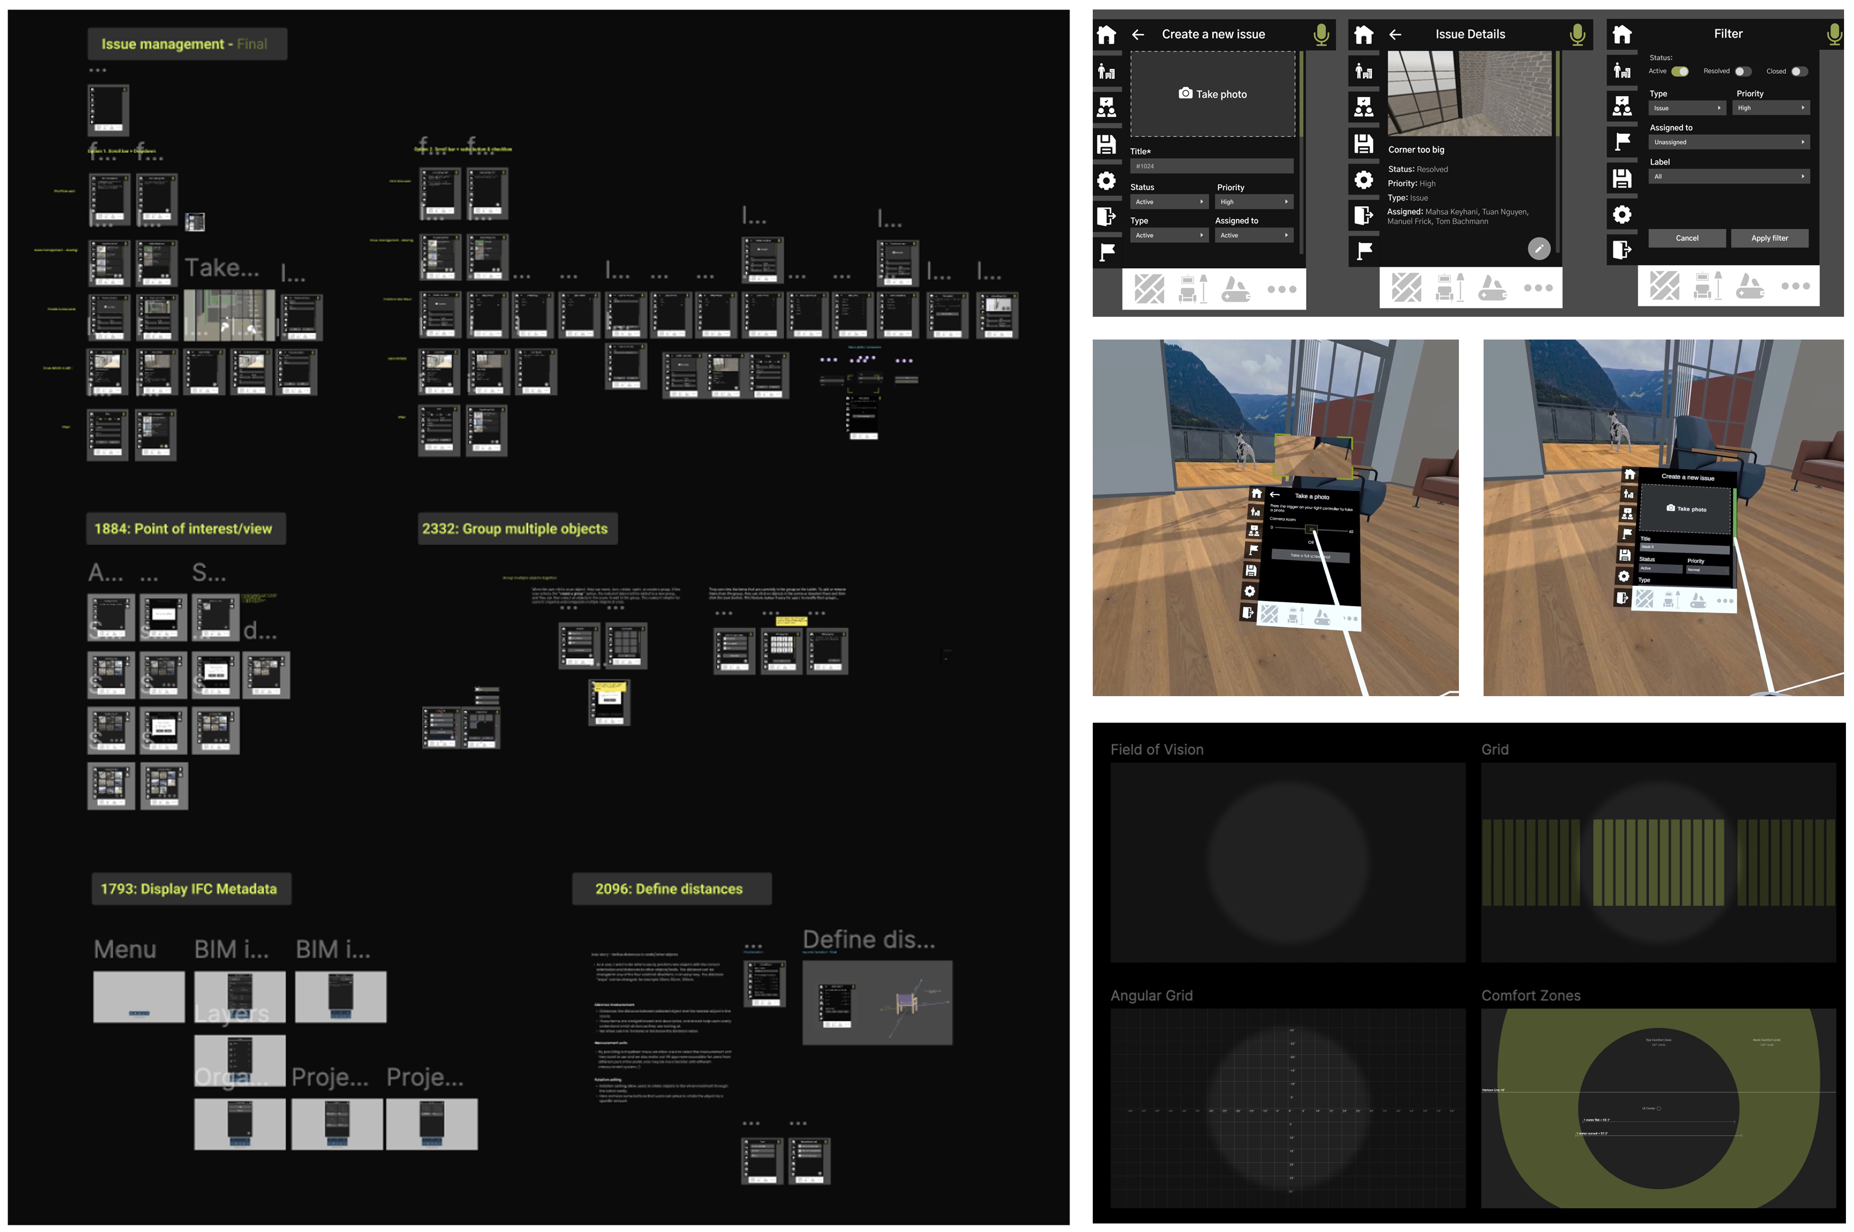This screenshot has width=1854, height=1232.
Task: Click the exit door icon in Issue Details panel
Action: [1364, 215]
